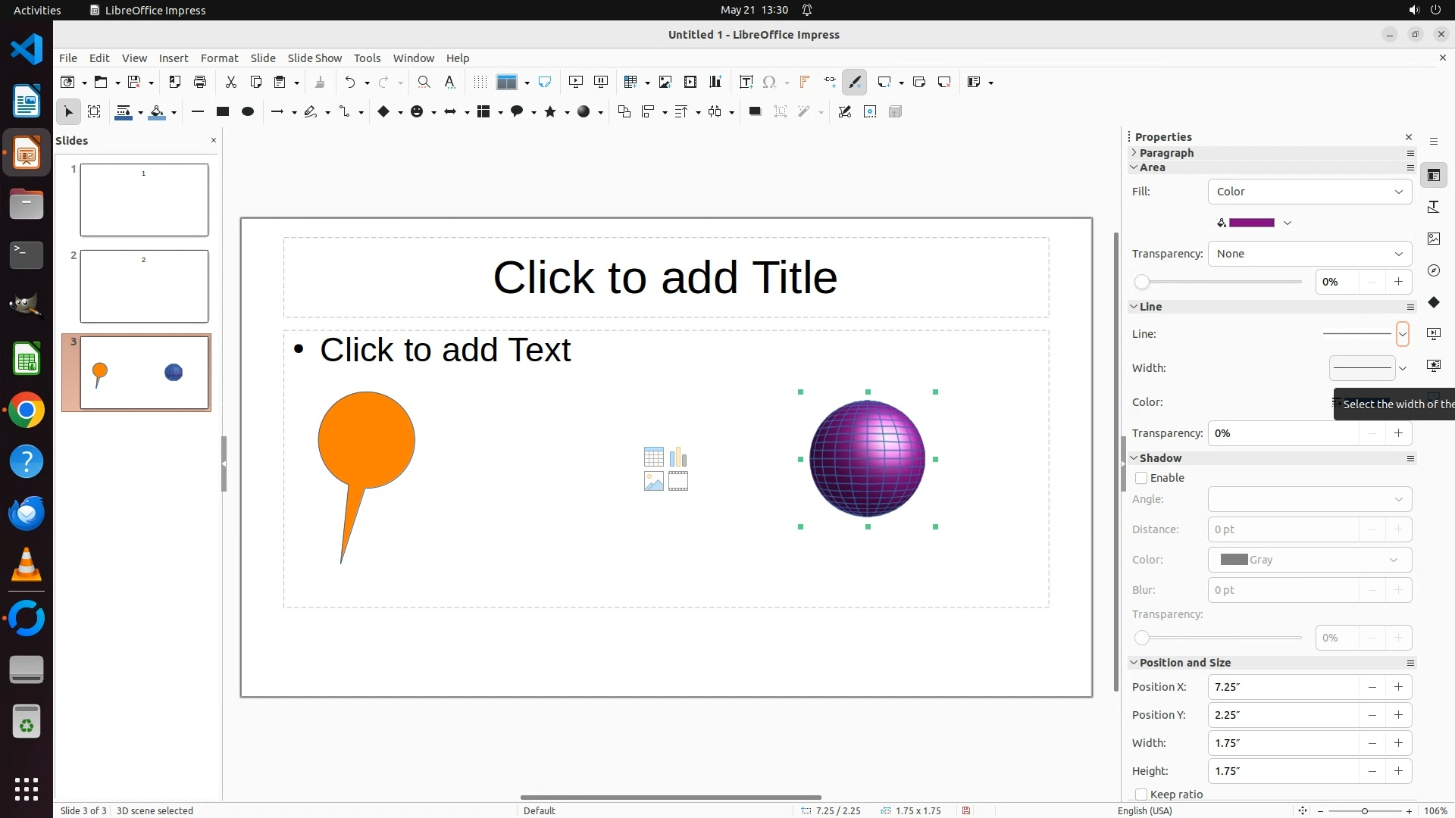Click the Insert Image toolbar icon
Screen dimensions: 1455x818
(x=665, y=82)
